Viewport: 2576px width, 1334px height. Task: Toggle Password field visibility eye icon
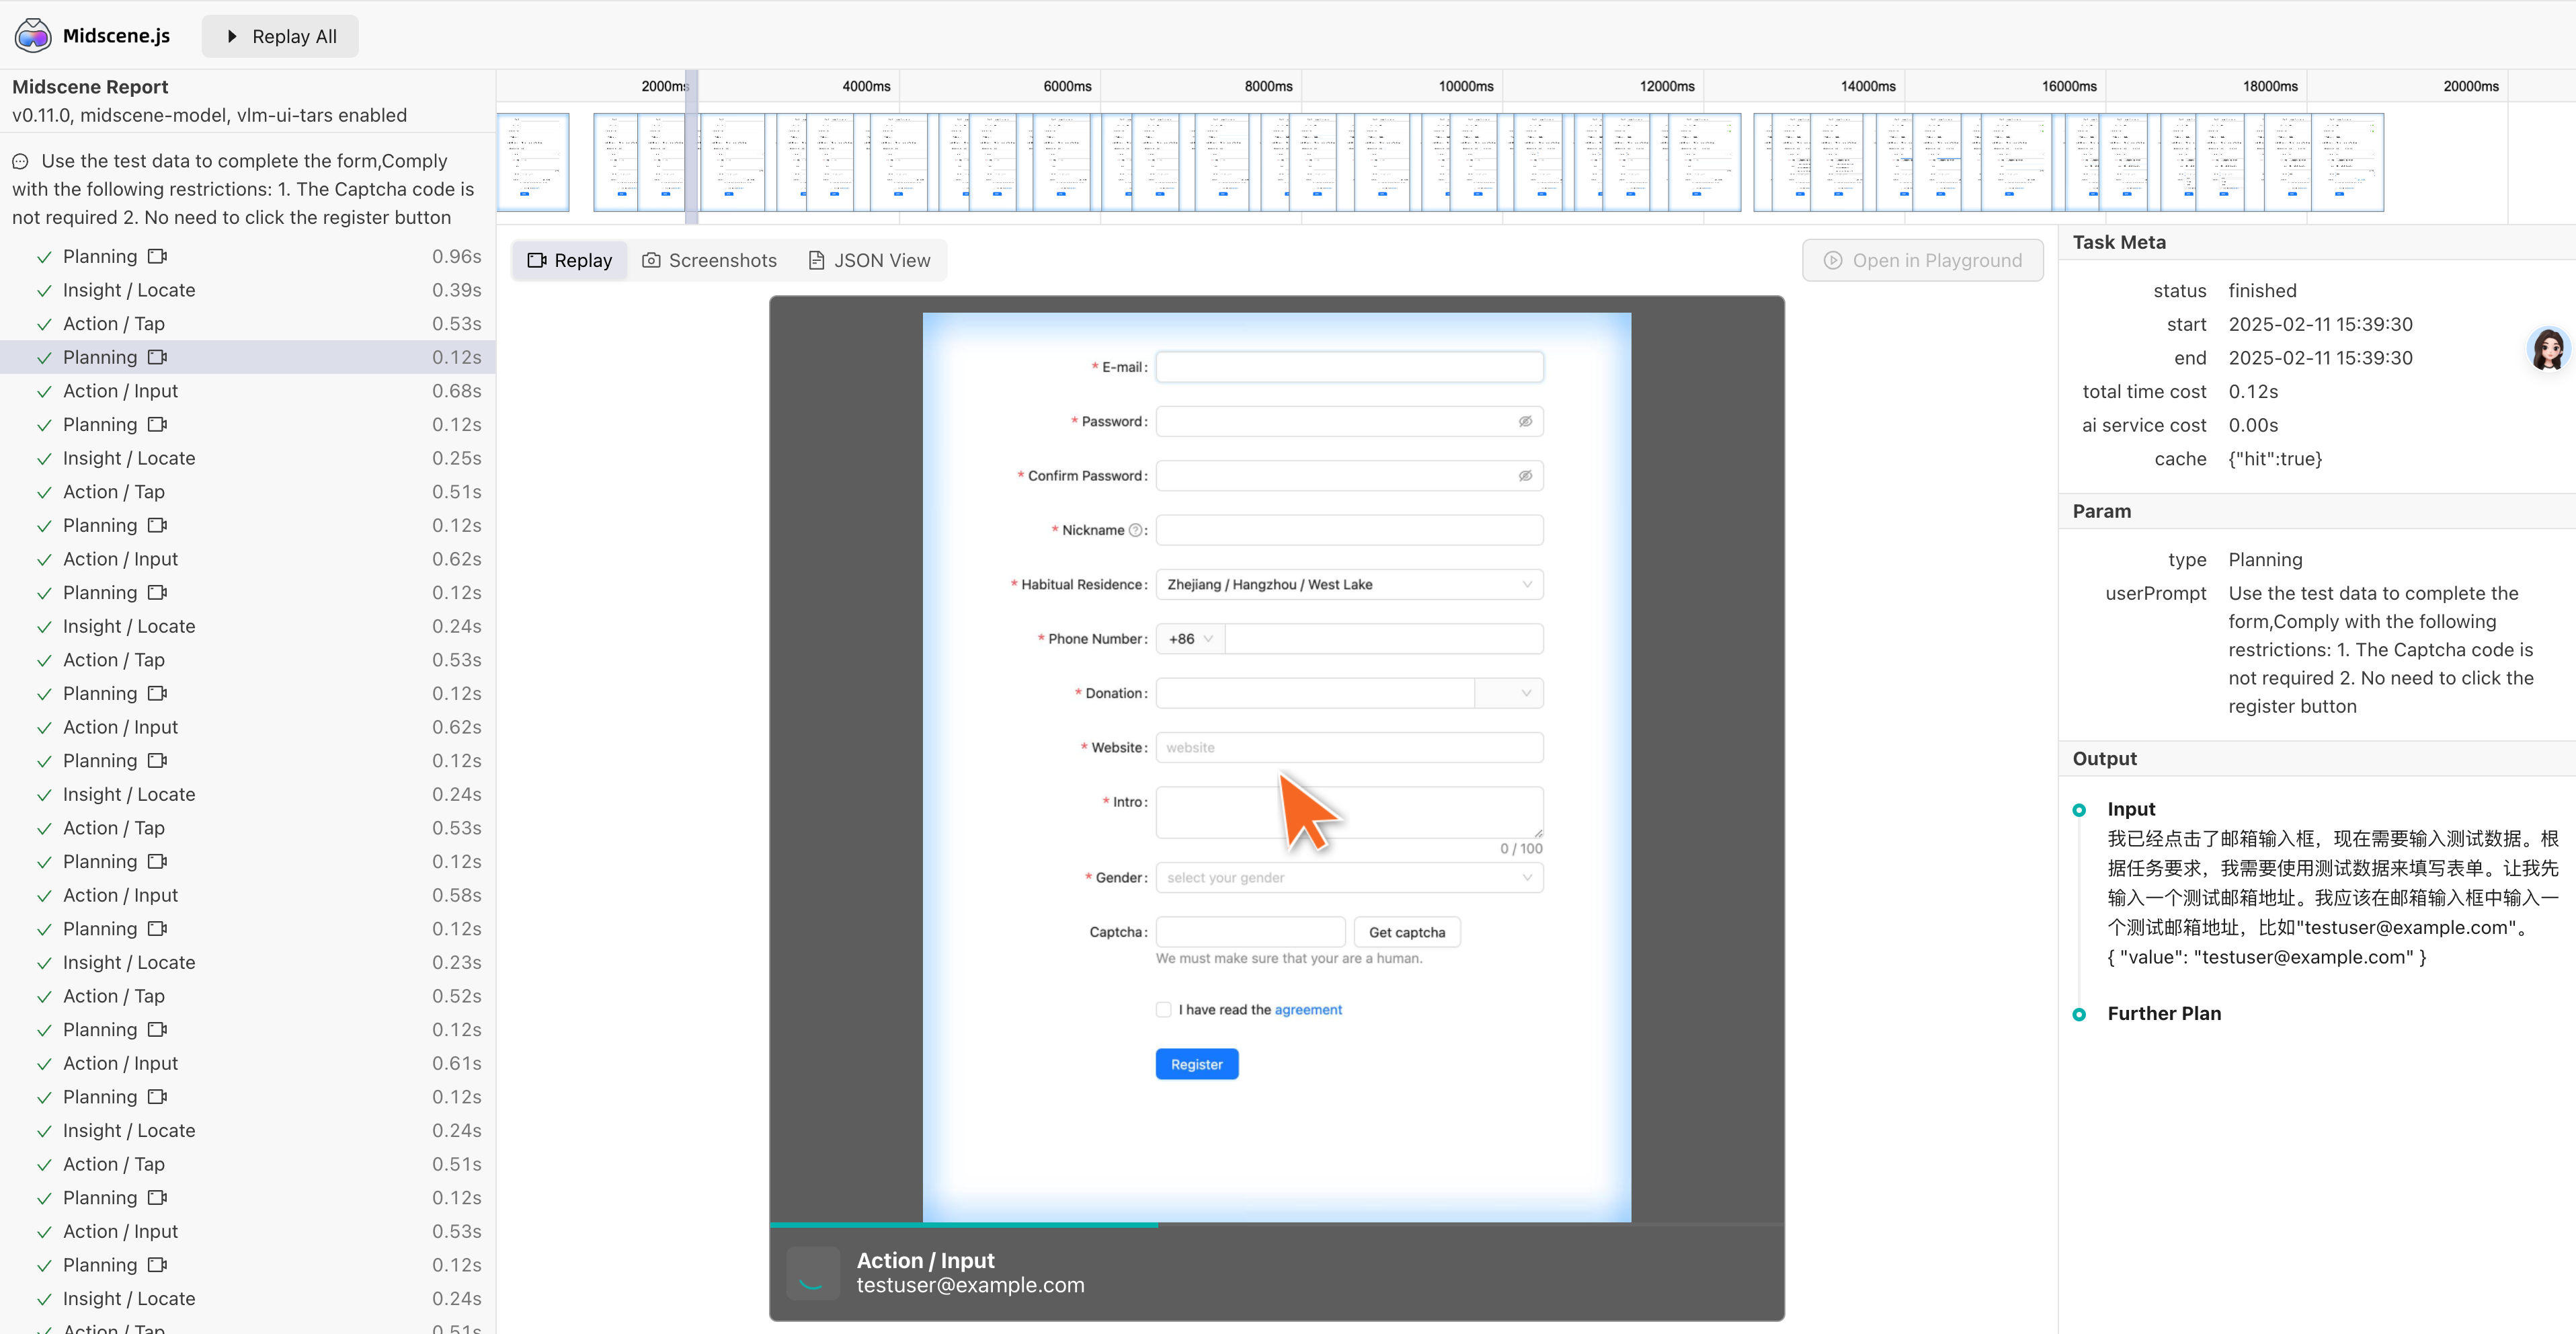1525,421
